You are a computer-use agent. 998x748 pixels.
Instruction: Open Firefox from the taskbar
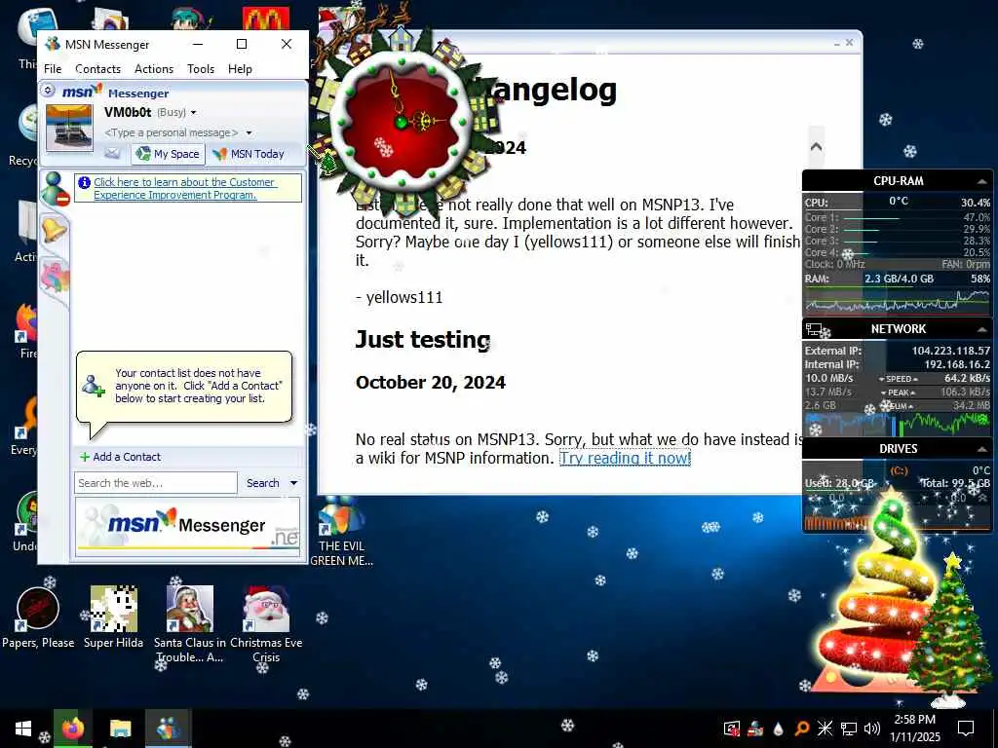(x=72, y=729)
